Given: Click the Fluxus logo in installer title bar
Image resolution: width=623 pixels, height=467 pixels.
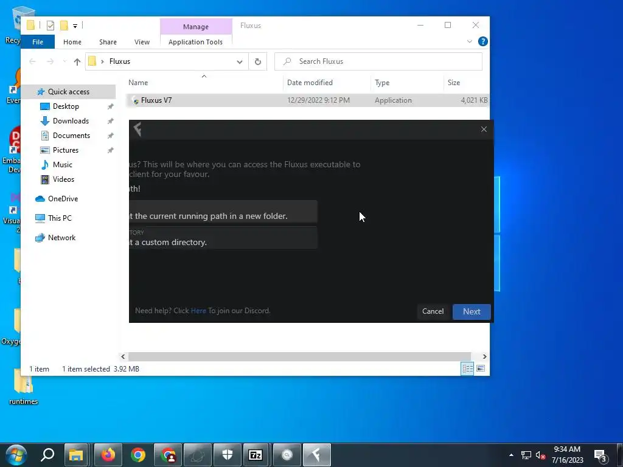Looking at the screenshot, I should pyautogui.click(x=137, y=129).
